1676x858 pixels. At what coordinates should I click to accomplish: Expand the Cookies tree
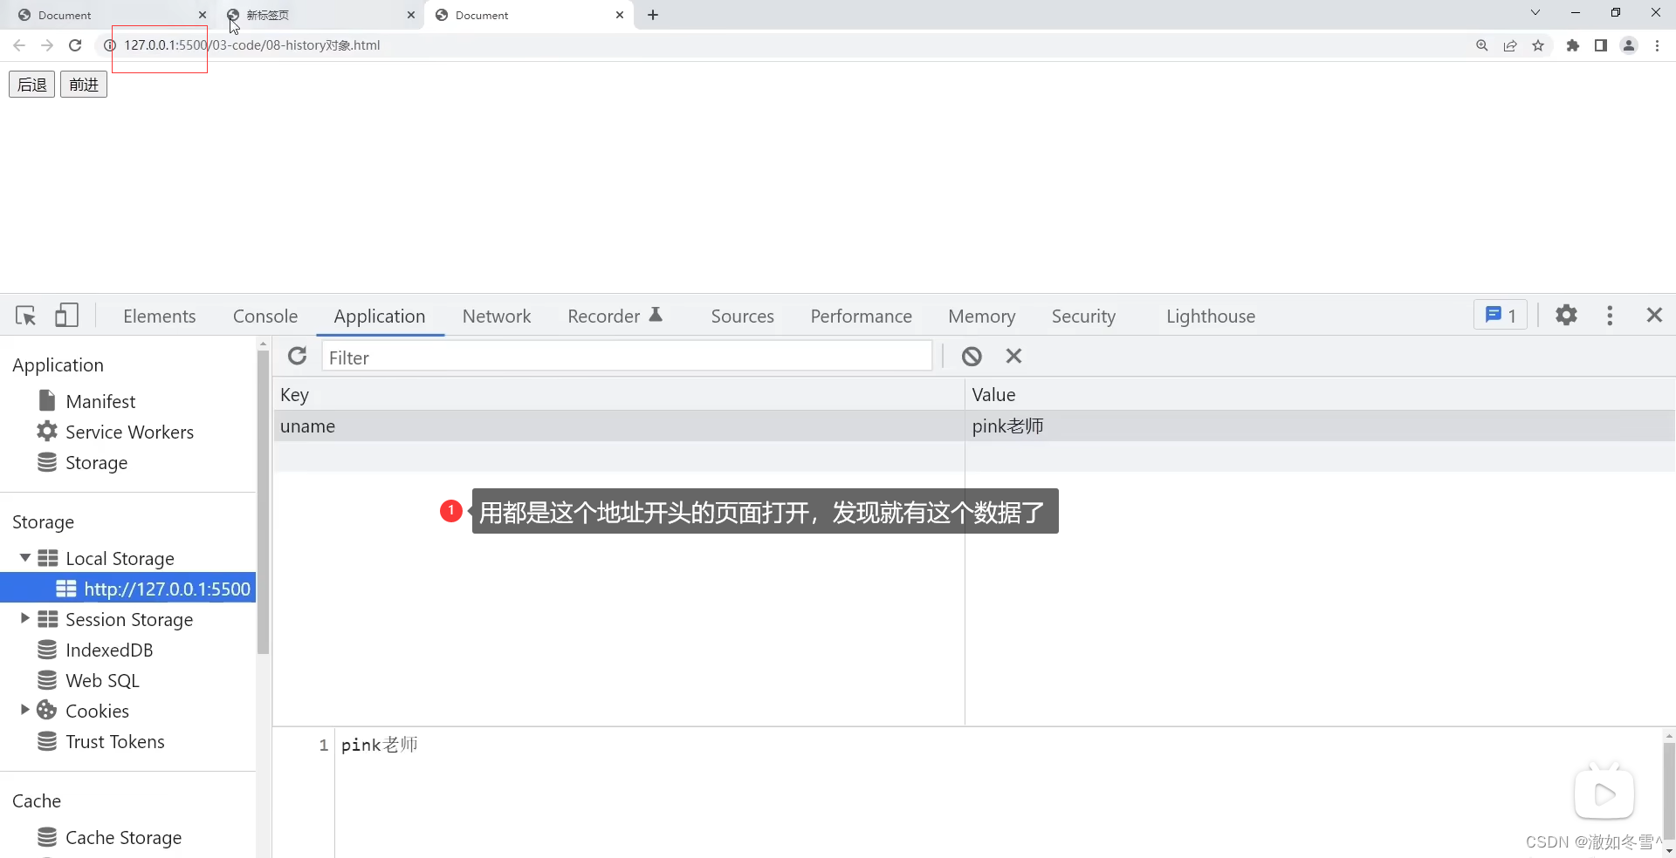(24, 711)
